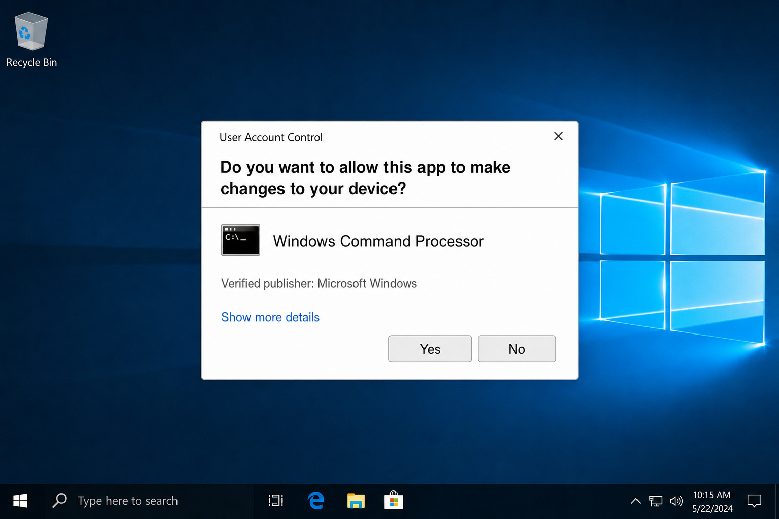Screen dimensions: 779x519
Task: Click Yes to allow the app
Action: click(x=430, y=349)
